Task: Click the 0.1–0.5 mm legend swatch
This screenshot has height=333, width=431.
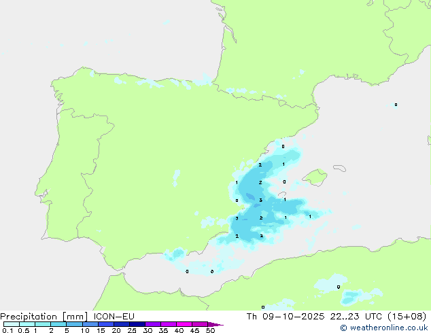Action: click(12, 324)
